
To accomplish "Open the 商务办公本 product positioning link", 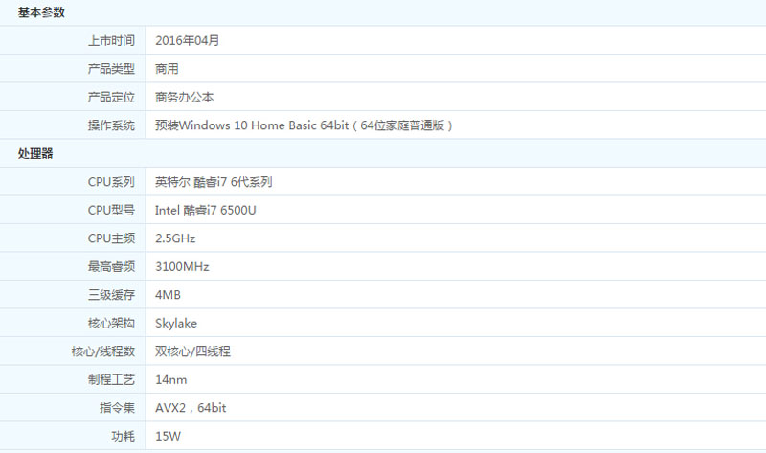I will (x=185, y=97).
